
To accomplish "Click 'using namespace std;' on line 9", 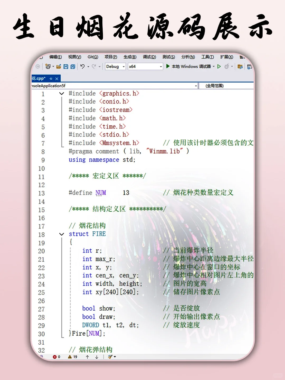I will 102,160.
